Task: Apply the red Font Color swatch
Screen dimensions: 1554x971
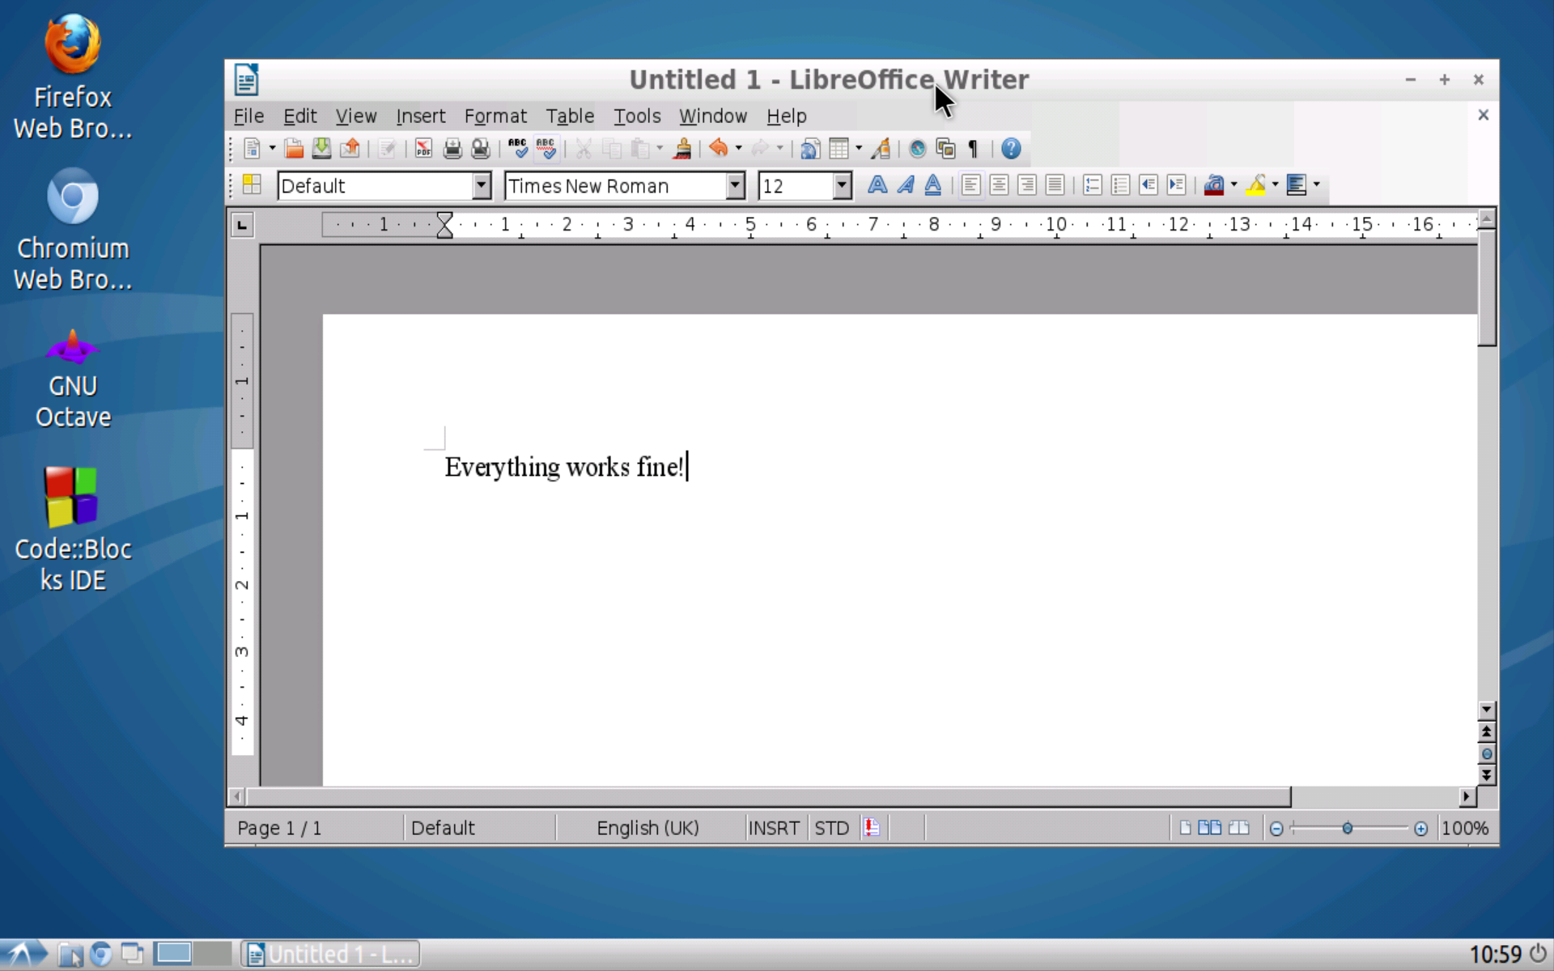Action: coord(1213,185)
